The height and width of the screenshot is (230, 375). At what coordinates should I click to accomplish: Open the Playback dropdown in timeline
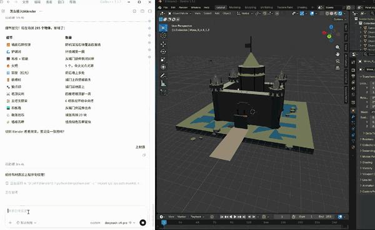click(197, 217)
